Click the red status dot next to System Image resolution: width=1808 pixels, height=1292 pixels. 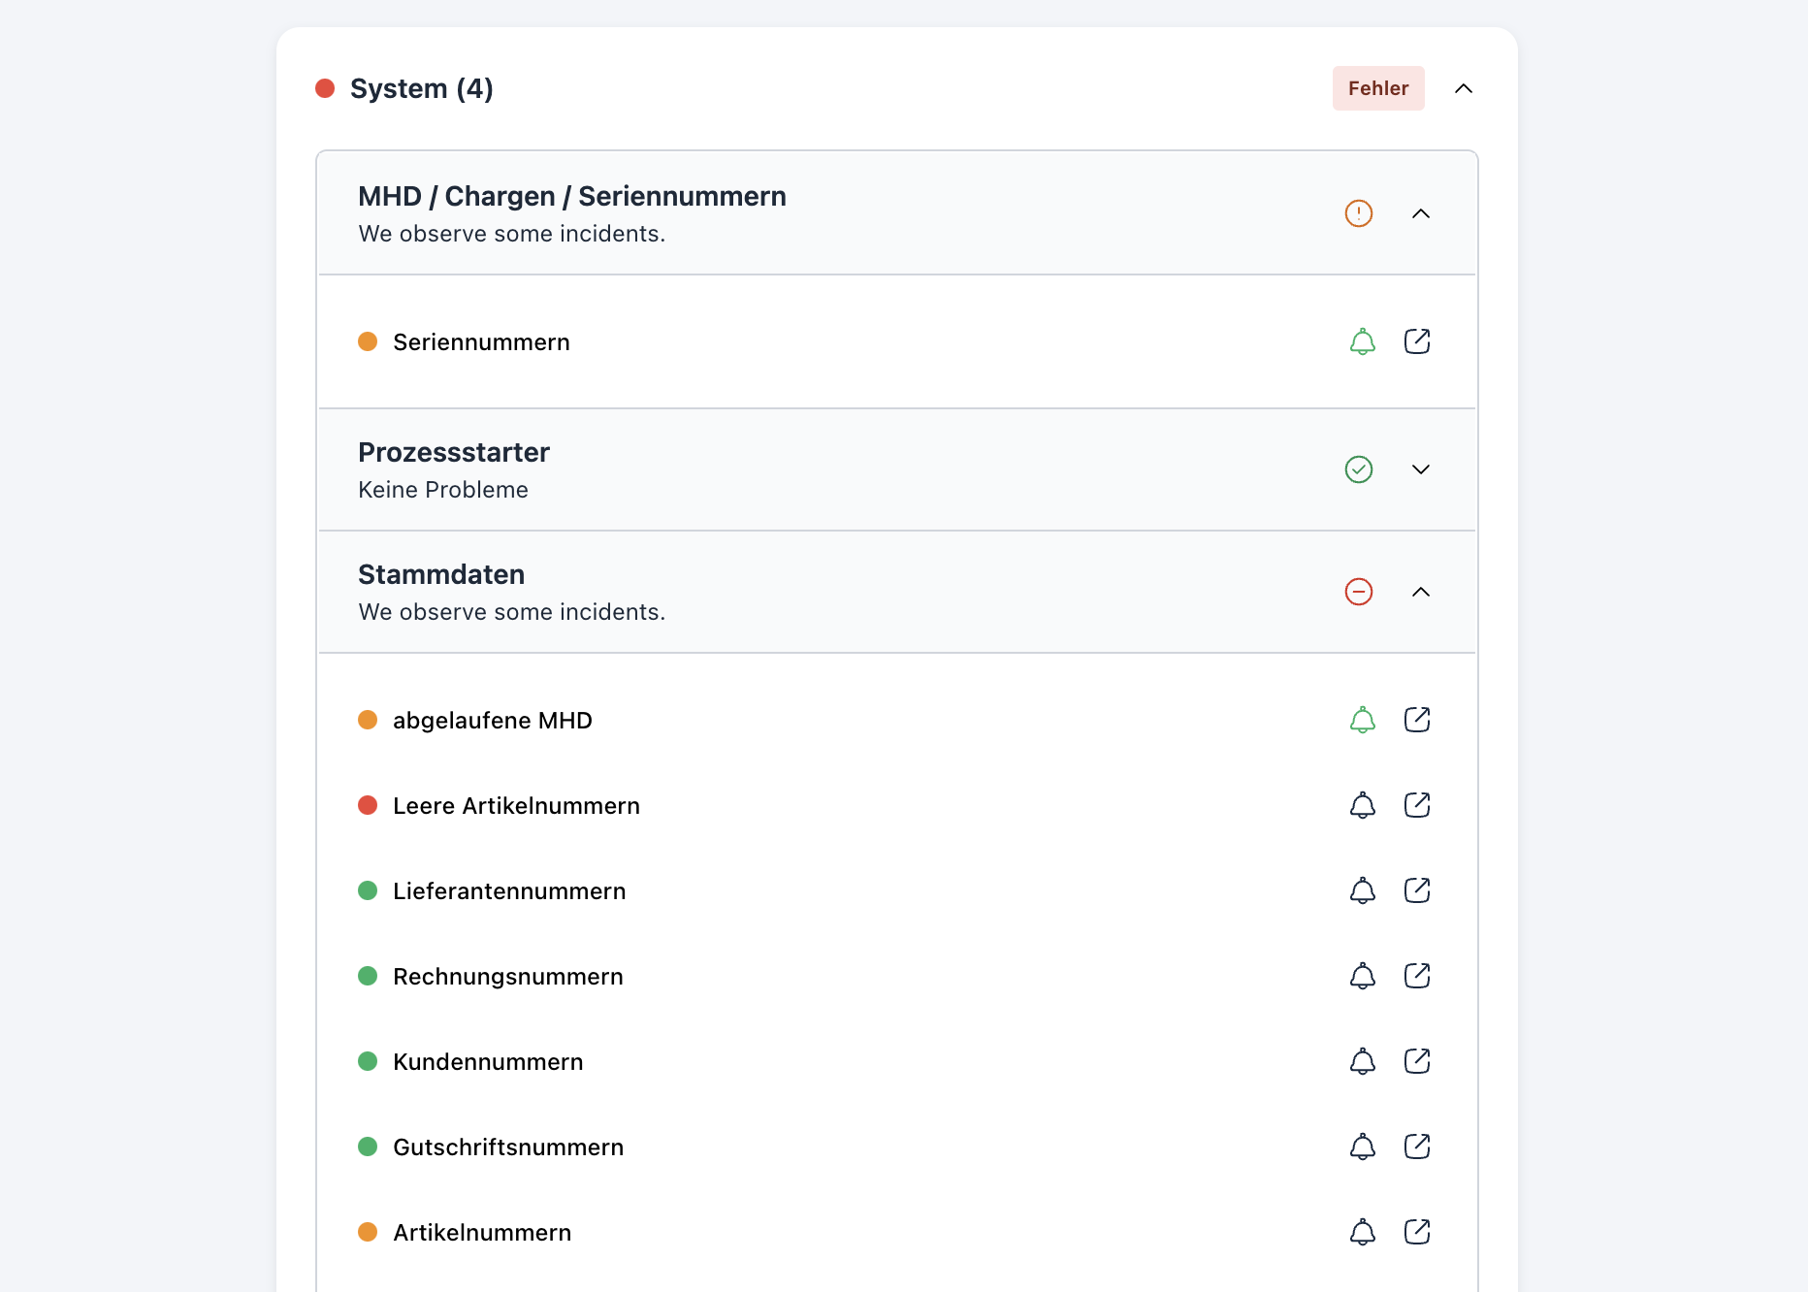click(x=325, y=88)
